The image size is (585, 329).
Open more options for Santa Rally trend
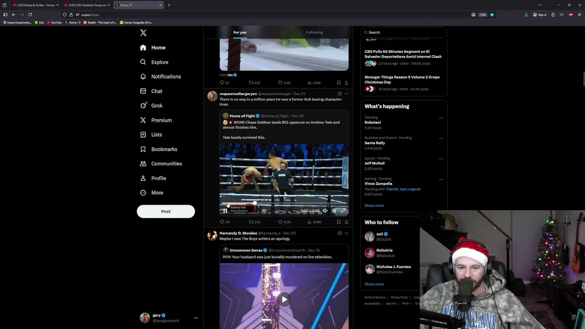coord(441,138)
